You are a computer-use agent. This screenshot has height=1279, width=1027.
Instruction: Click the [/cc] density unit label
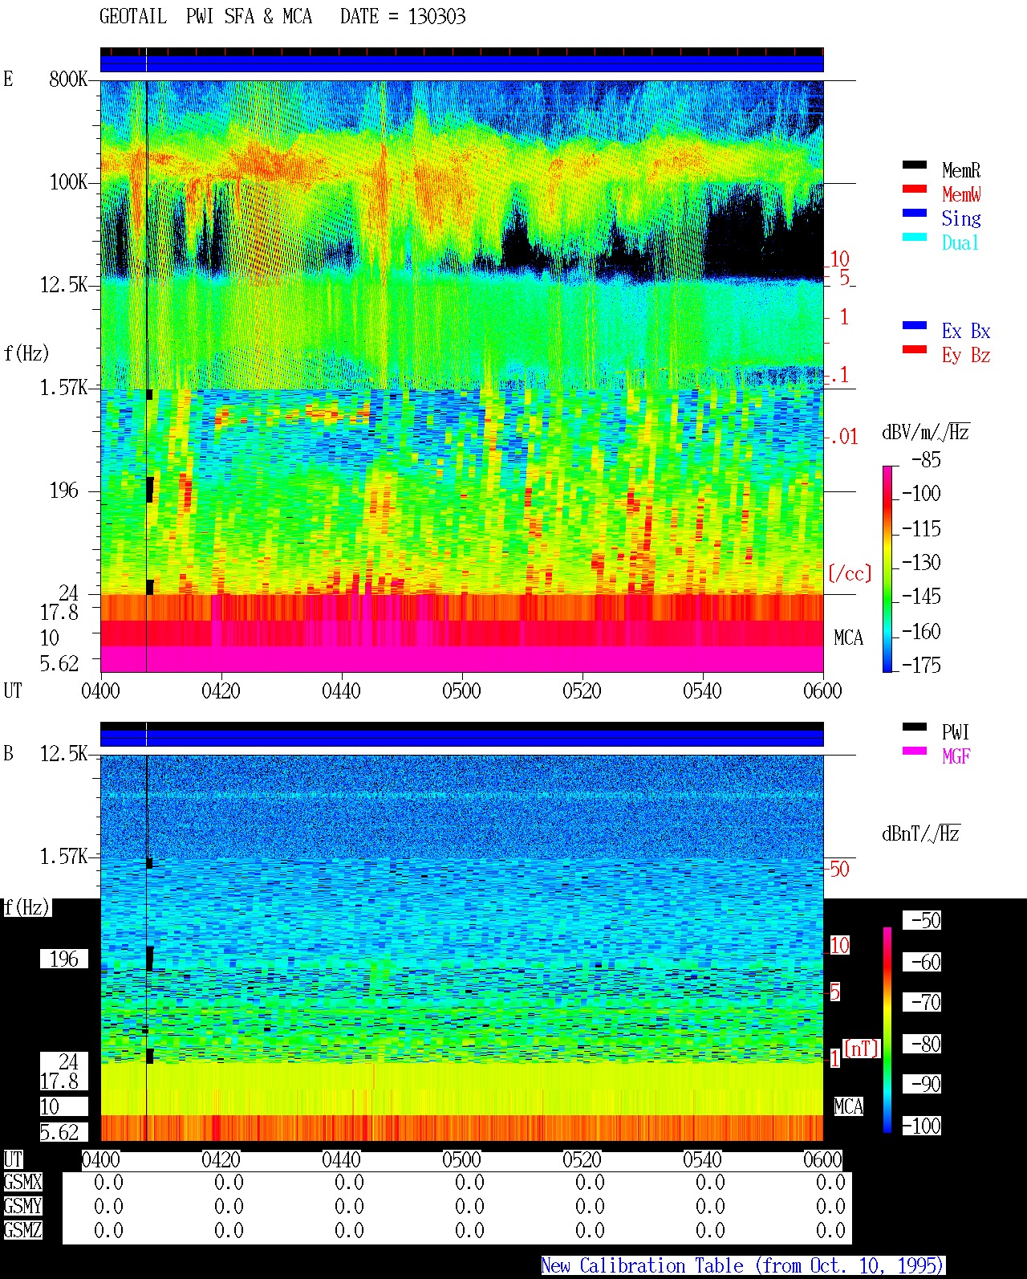pyautogui.click(x=850, y=573)
